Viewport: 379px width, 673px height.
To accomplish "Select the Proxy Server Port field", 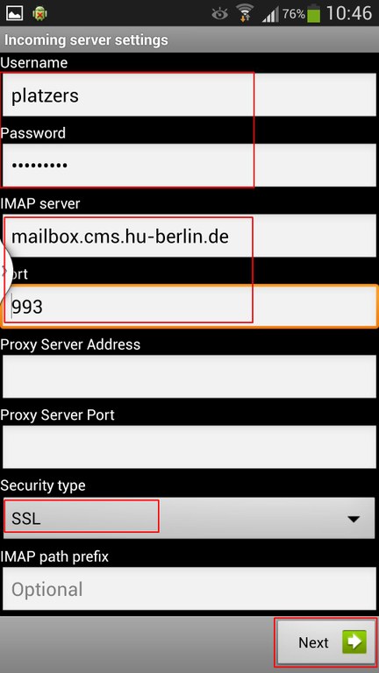I will [x=189, y=447].
